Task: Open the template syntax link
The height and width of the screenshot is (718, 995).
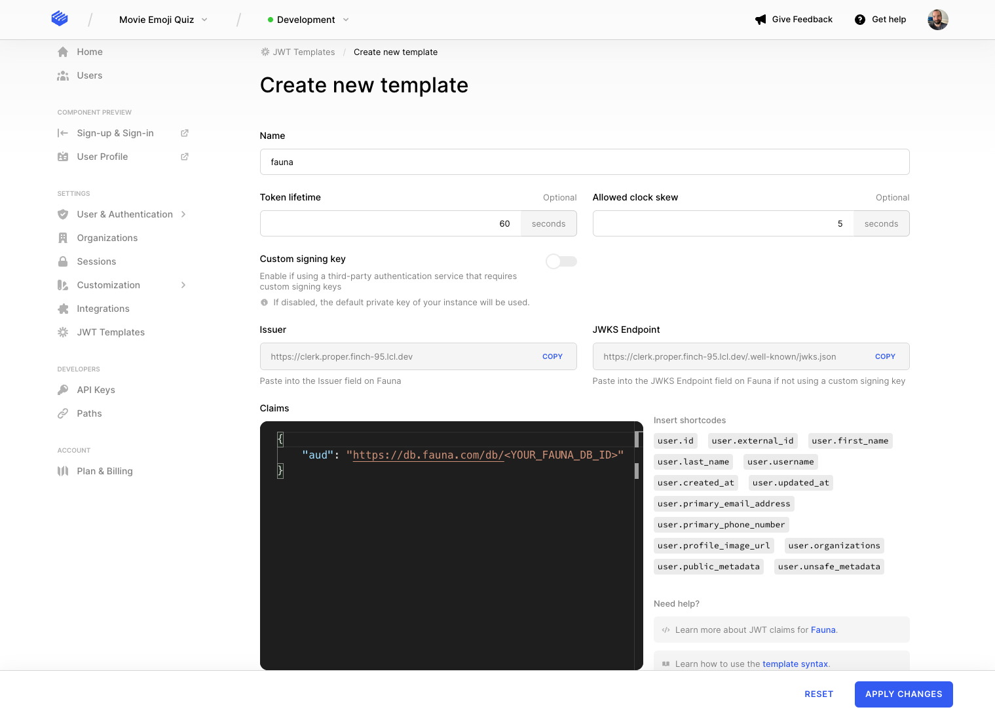Action: pos(795,664)
